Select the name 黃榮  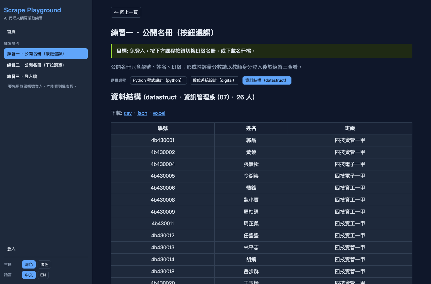251,152
